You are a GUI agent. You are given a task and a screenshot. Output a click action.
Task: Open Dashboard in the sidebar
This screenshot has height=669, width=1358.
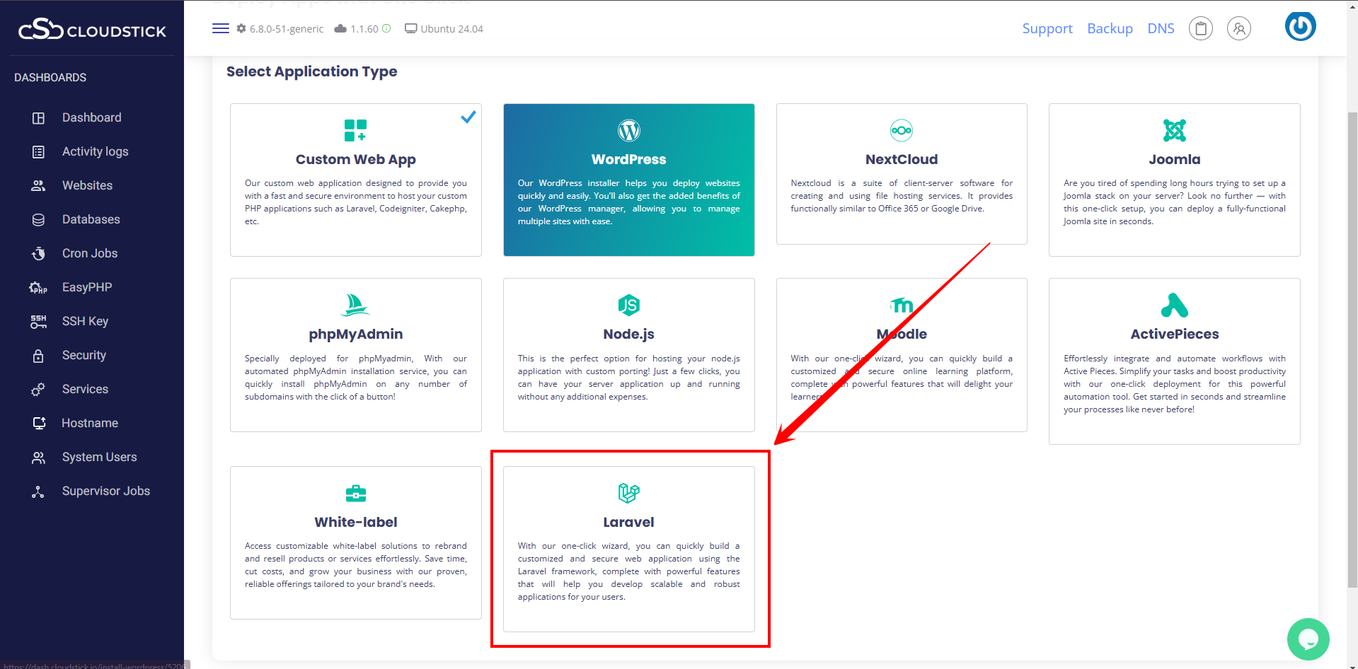(91, 117)
